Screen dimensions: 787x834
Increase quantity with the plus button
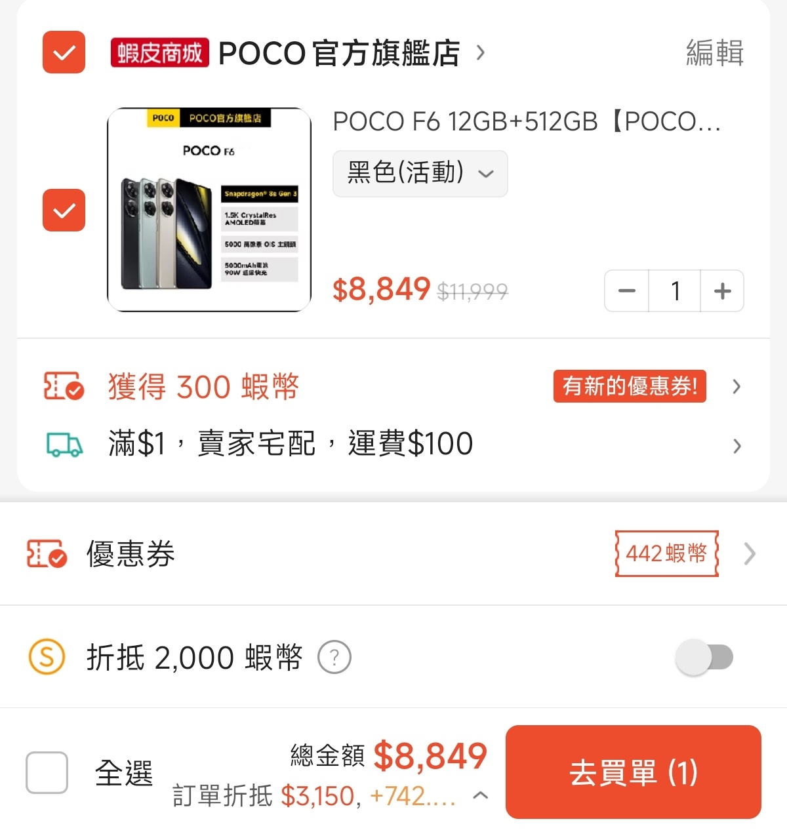[722, 291]
